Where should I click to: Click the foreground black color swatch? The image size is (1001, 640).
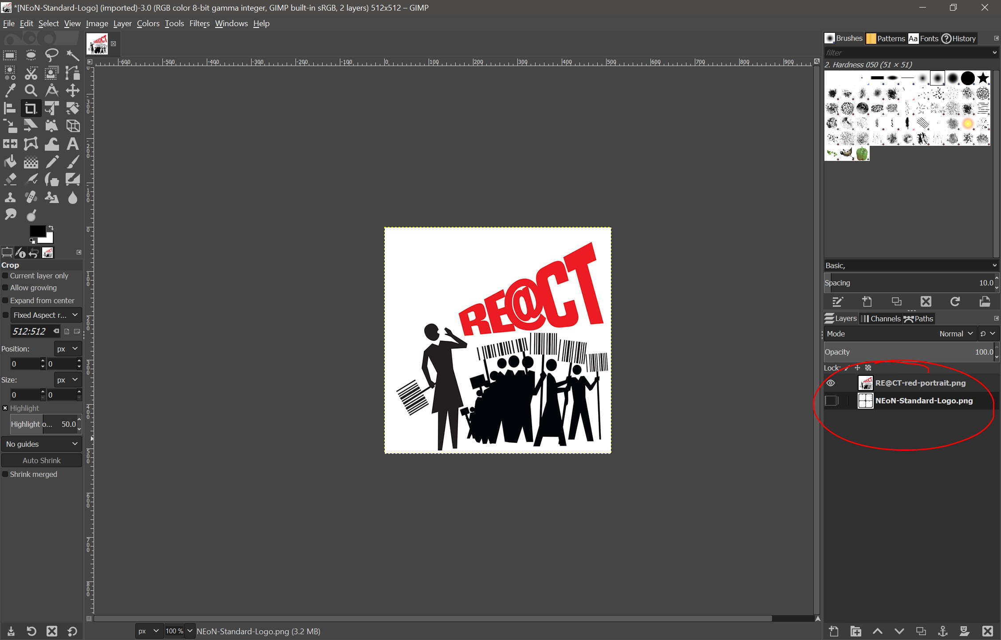[x=37, y=231]
